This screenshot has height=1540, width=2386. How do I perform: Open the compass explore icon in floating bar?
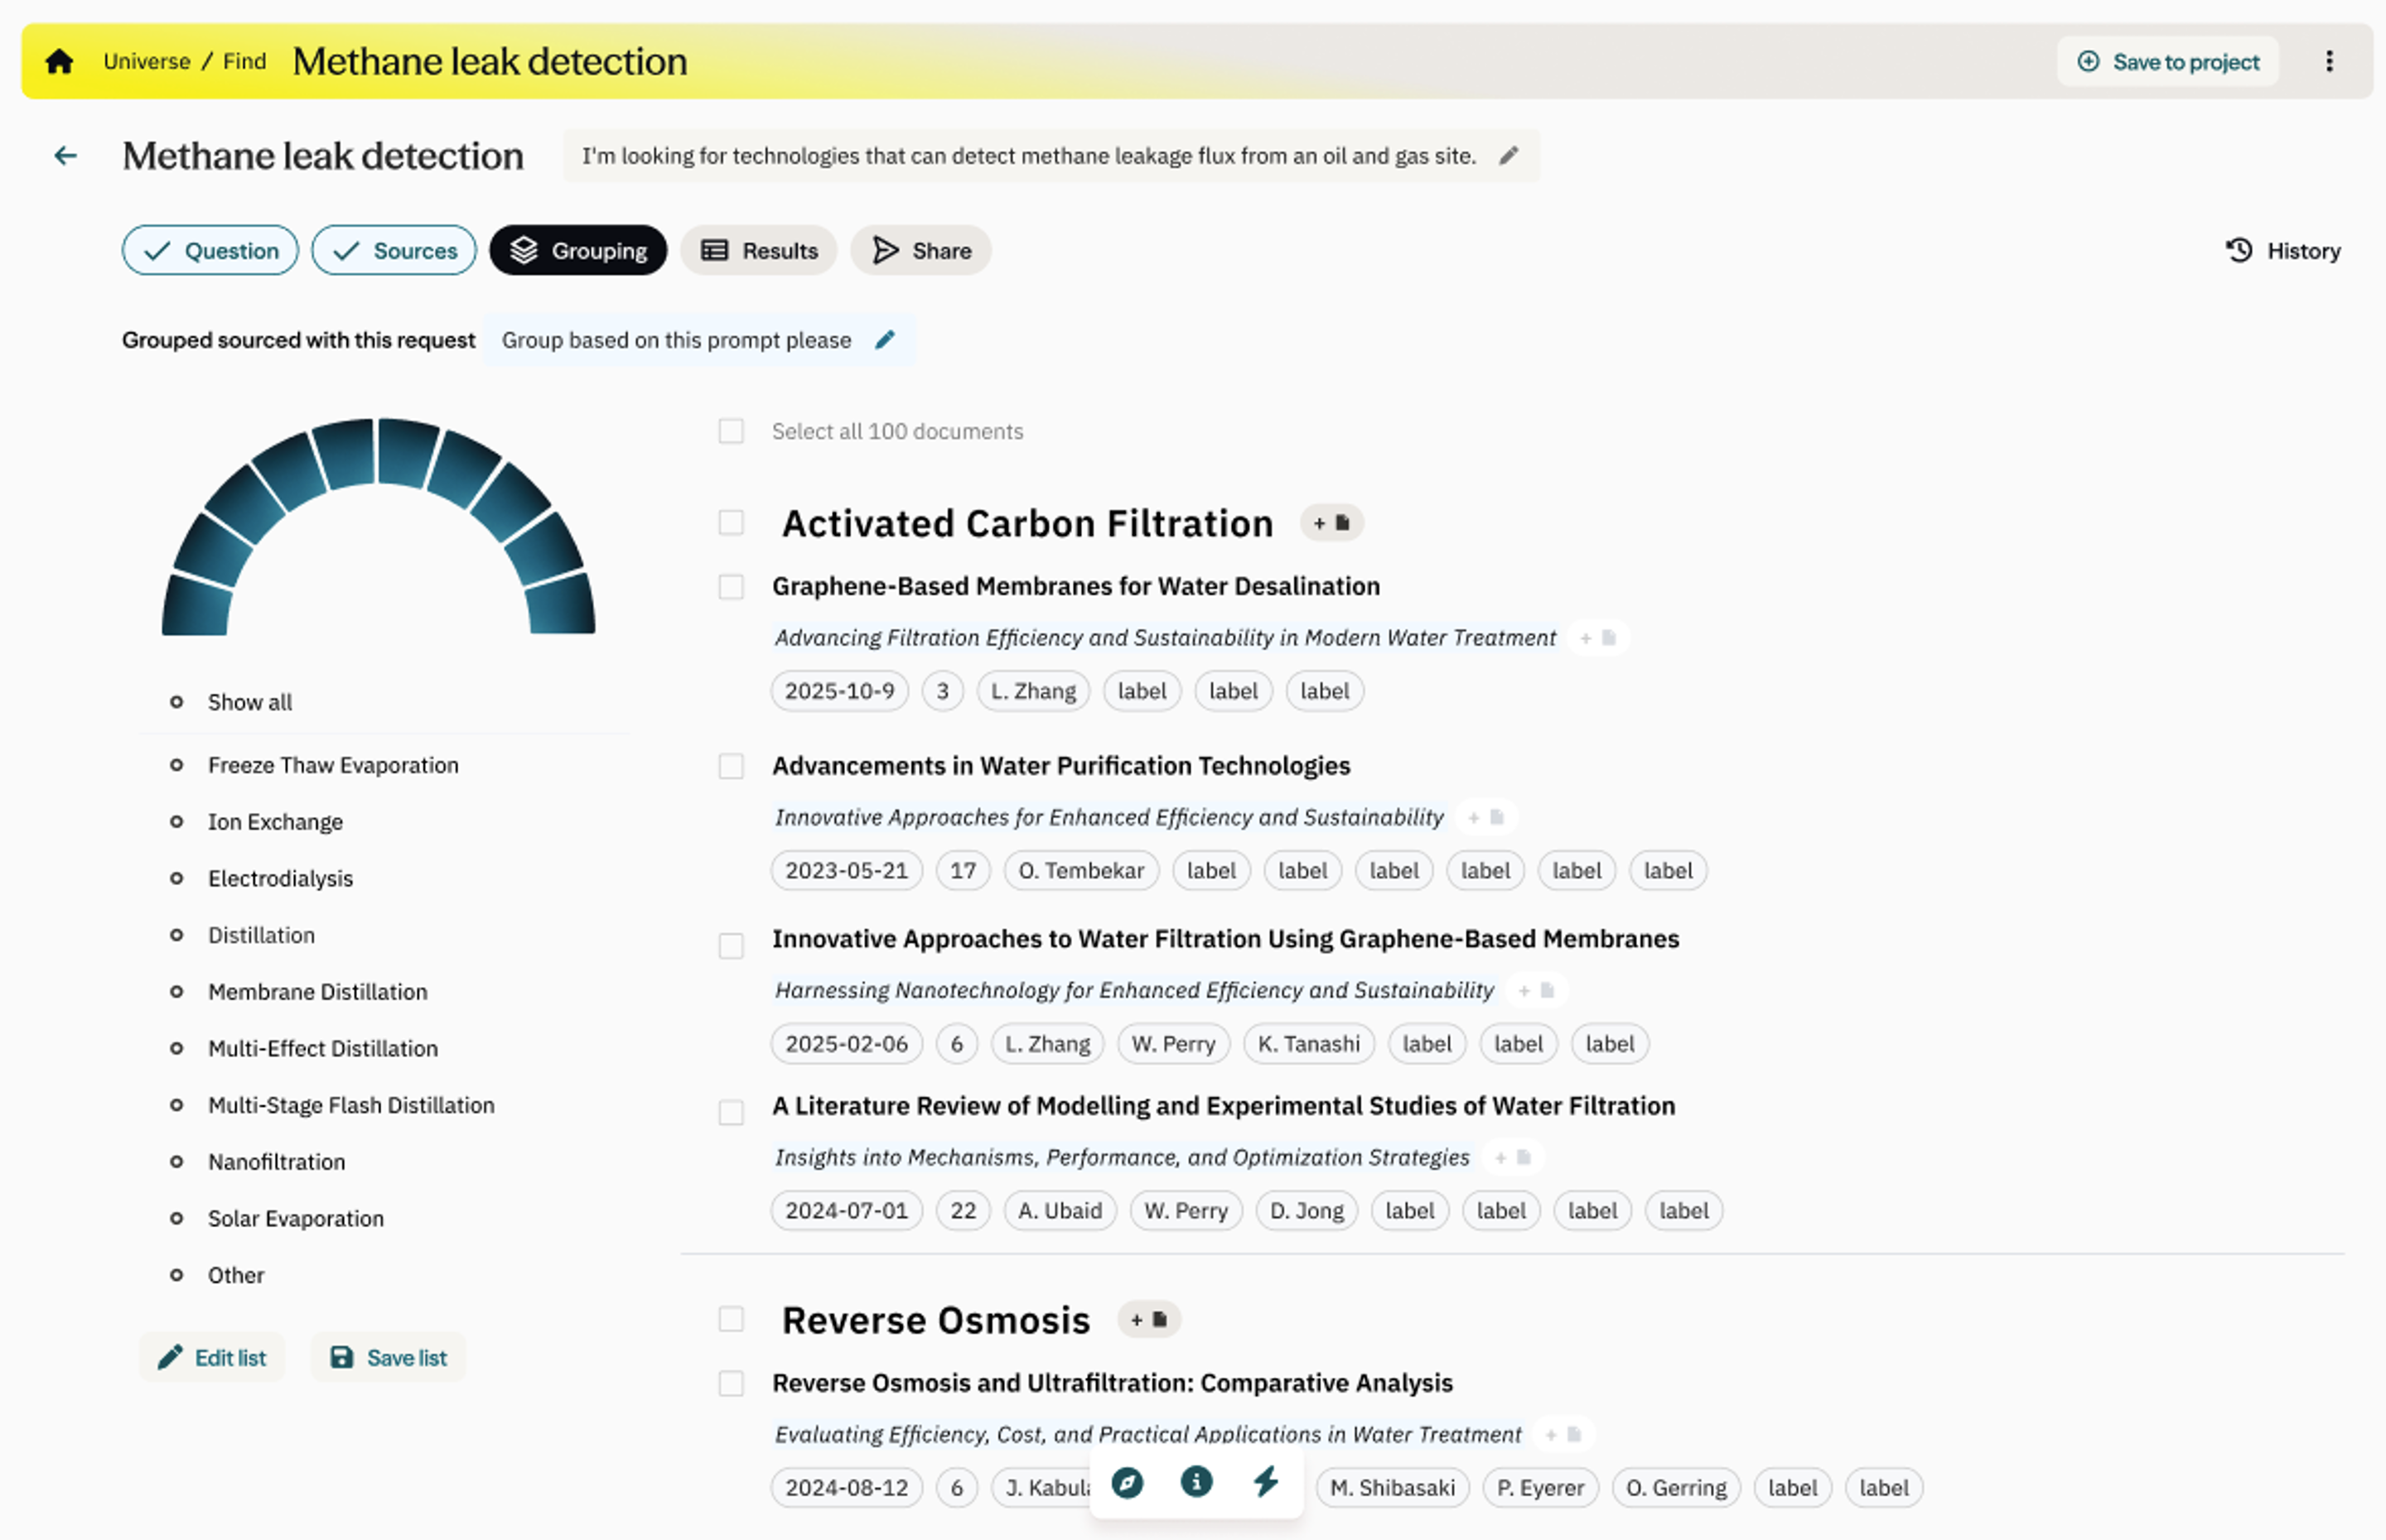[1128, 1482]
